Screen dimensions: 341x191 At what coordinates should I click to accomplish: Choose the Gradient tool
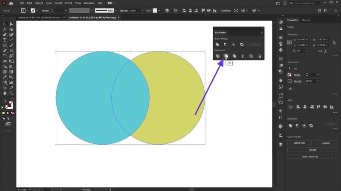(x=12, y=72)
